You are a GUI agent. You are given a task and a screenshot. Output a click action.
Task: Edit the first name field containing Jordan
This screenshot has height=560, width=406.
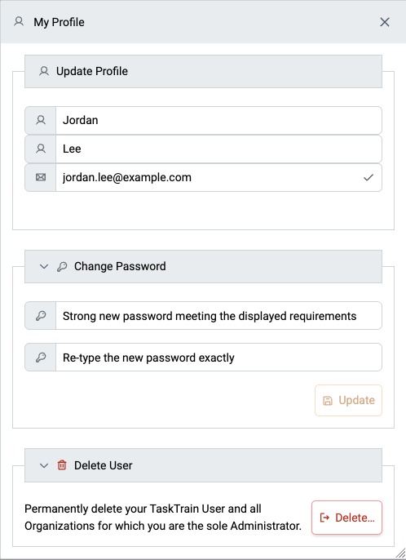click(x=218, y=120)
